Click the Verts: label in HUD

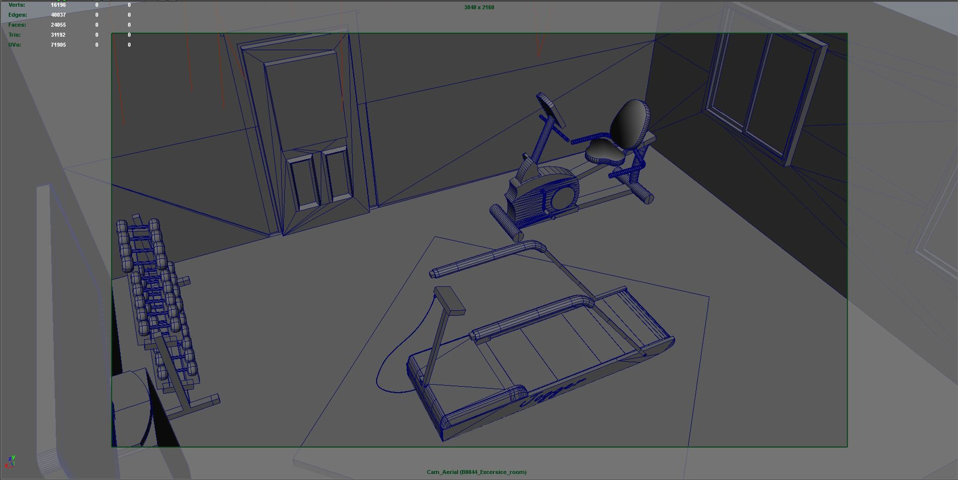tap(16, 4)
